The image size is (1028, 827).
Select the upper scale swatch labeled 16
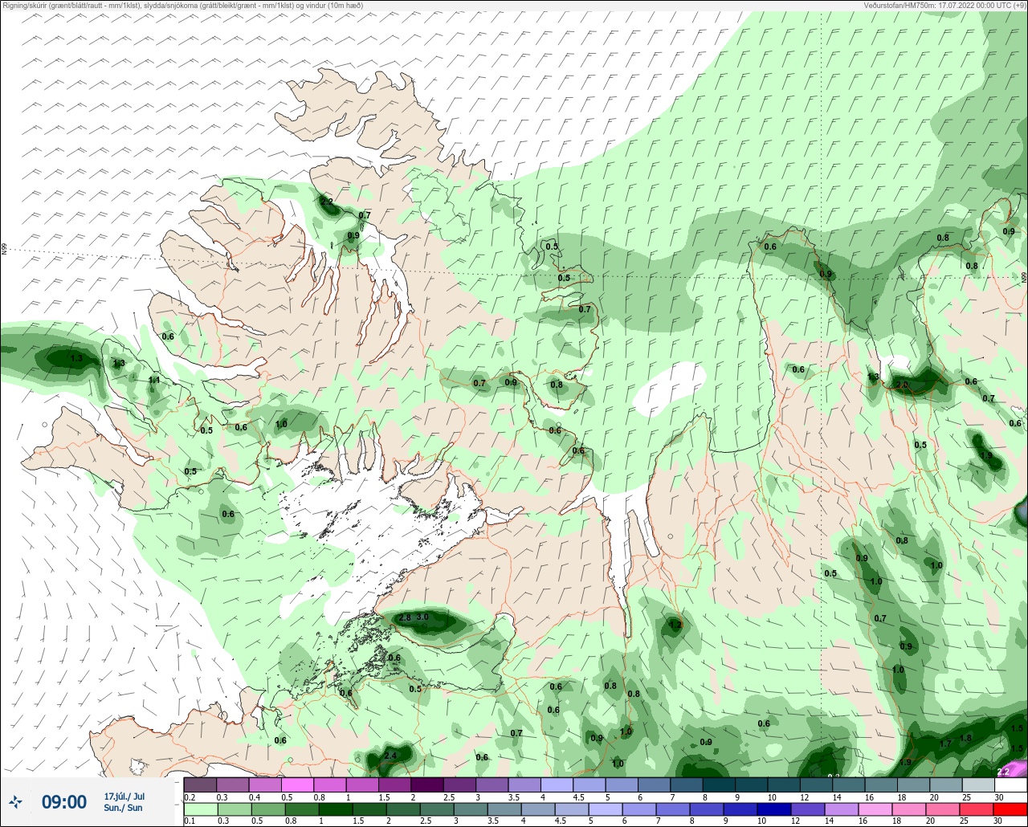tap(881, 784)
